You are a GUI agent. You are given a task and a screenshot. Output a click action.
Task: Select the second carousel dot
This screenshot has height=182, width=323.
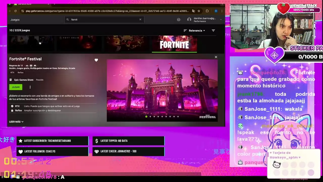coord(150,117)
